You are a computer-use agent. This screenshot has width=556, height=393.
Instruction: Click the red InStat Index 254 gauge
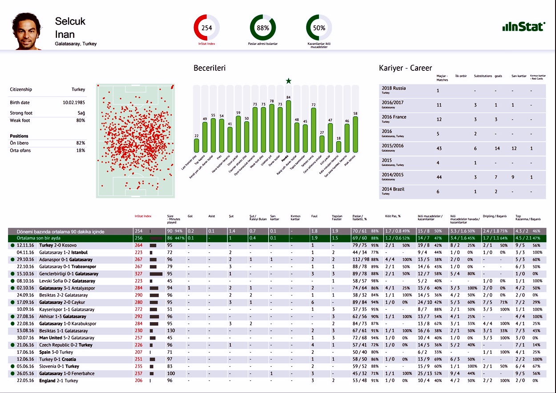tap(206, 28)
